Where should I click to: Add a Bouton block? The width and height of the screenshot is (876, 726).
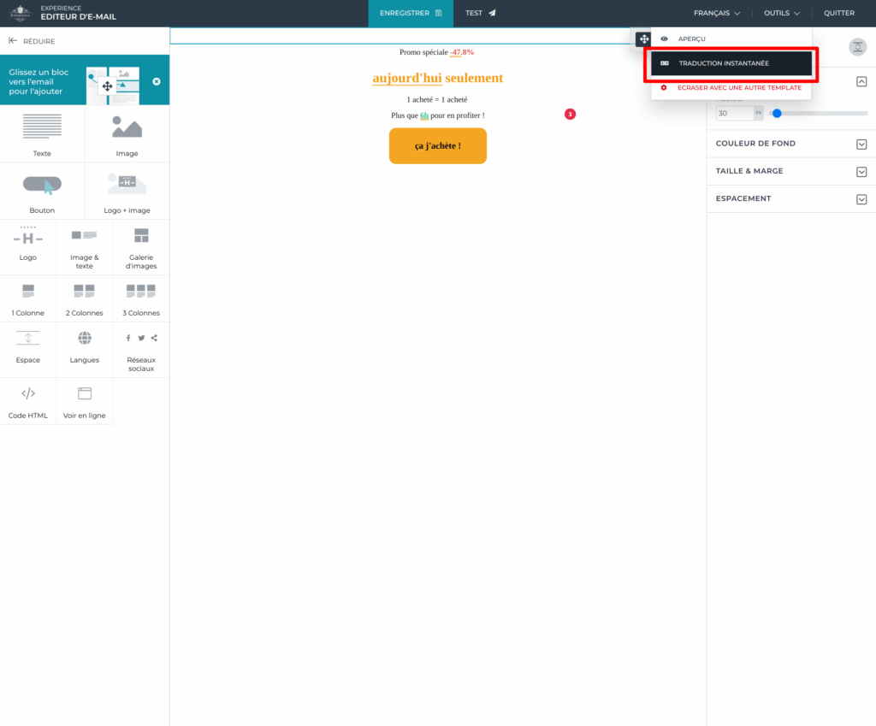point(42,190)
